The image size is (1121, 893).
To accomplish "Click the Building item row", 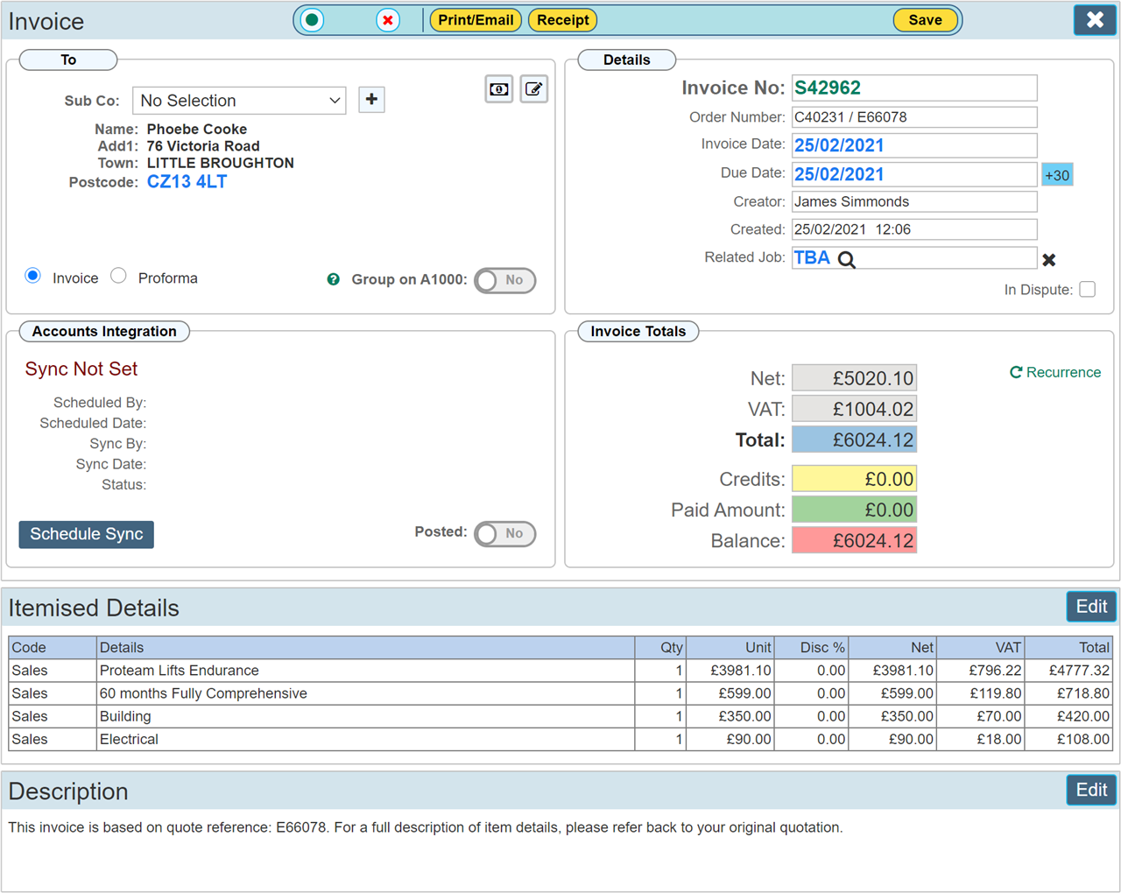I will click(560, 716).
